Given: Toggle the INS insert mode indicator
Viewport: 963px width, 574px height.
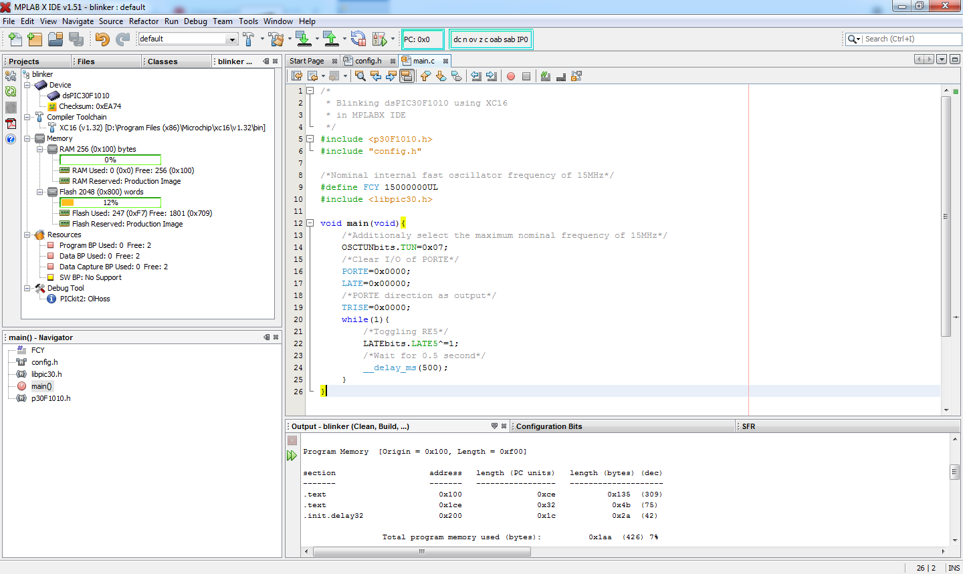Looking at the screenshot, I should (954, 568).
